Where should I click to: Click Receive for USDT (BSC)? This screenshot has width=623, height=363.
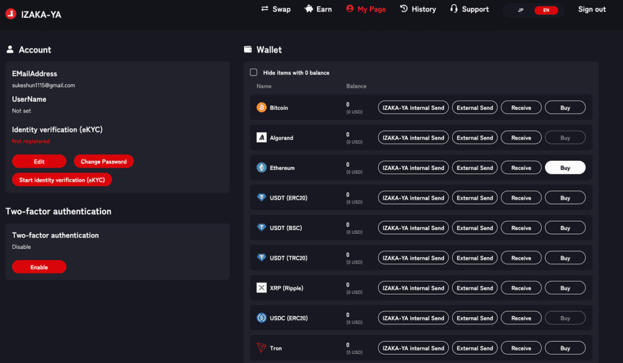pyautogui.click(x=521, y=228)
